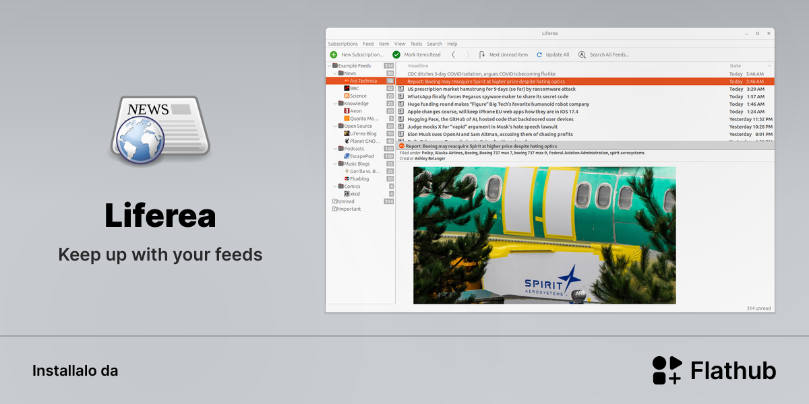Viewport: 809px width, 404px height.
Task: Click the green Mark Items Read checkmark icon
Action: click(x=396, y=55)
